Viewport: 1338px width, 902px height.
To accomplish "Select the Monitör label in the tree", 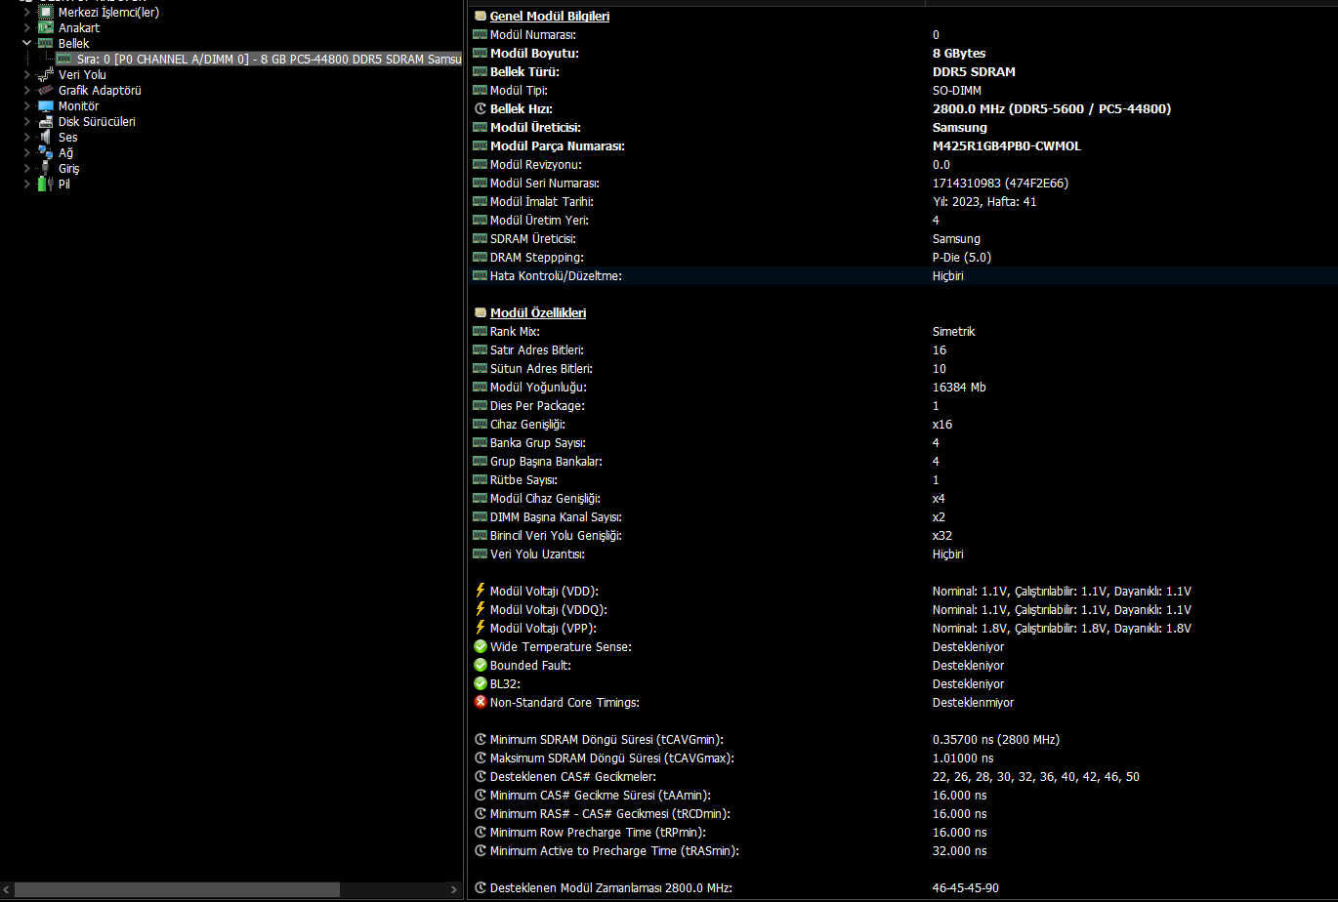I will coord(78,106).
